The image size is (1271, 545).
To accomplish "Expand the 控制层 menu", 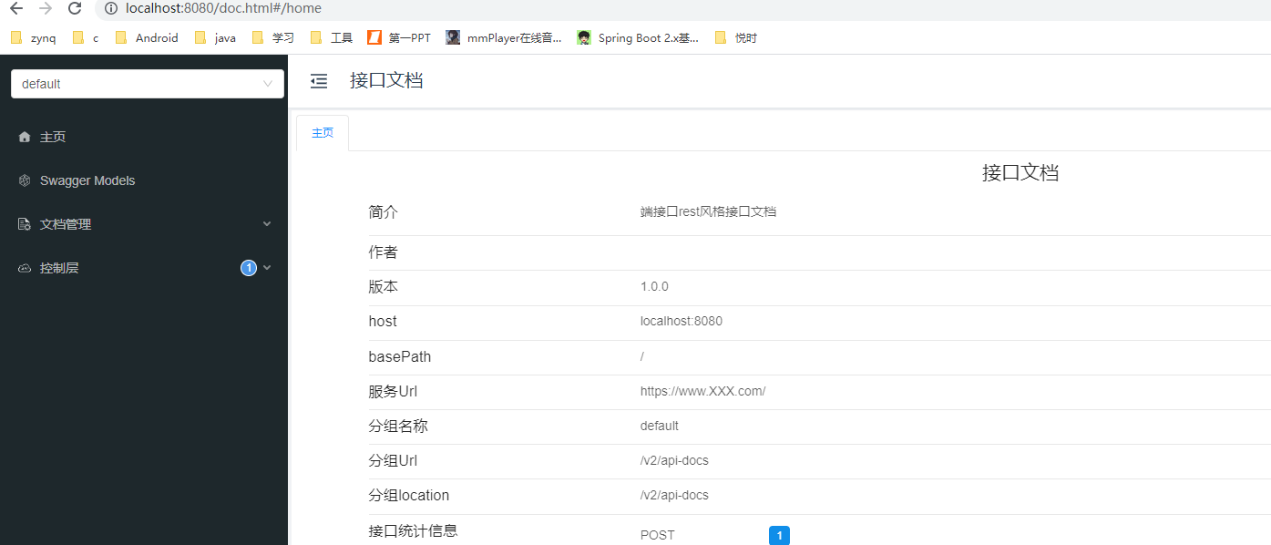I will coord(144,268).
